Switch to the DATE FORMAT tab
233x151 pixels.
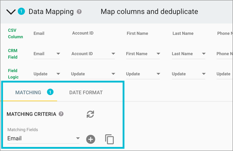click(86, 93)
